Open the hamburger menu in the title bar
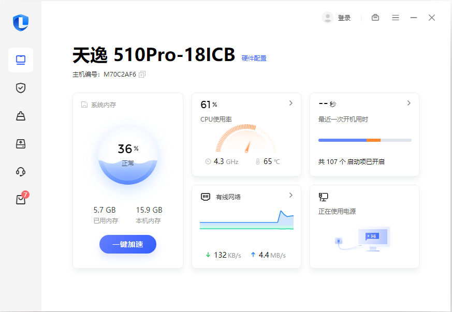Image resolution: width=452 pixels, height=312 pixels. click(x=396, y=17)
